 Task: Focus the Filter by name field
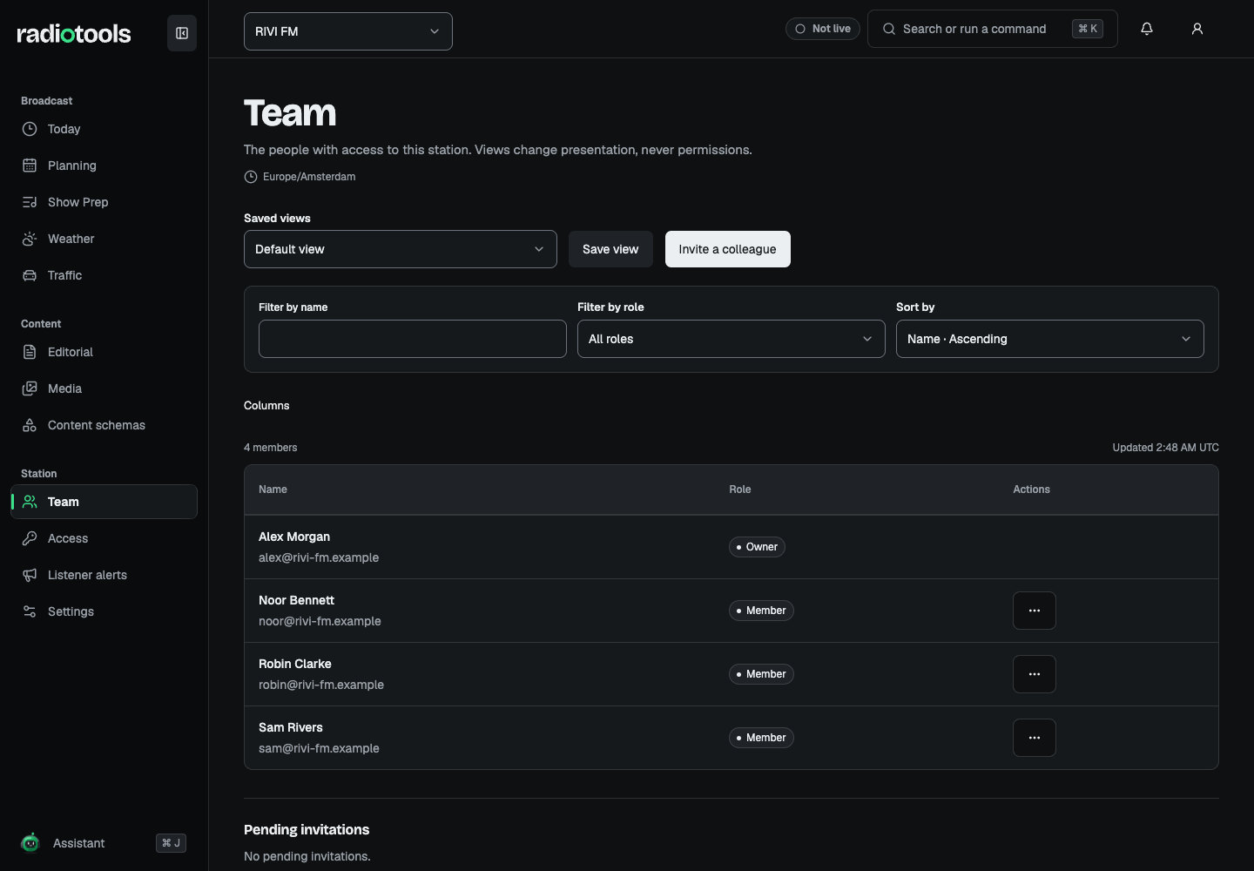point(413,339)
